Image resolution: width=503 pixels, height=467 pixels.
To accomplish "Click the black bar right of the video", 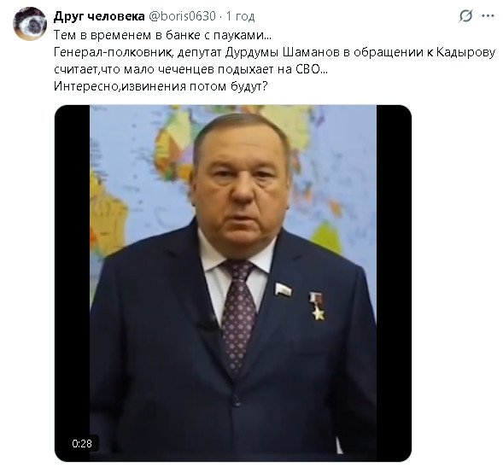I will (x=394, y=283).
